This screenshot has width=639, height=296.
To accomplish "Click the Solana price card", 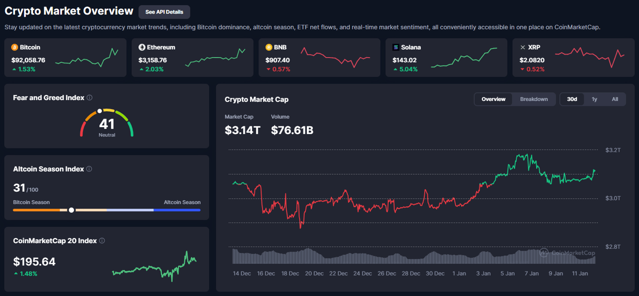I will coord(446,58).
